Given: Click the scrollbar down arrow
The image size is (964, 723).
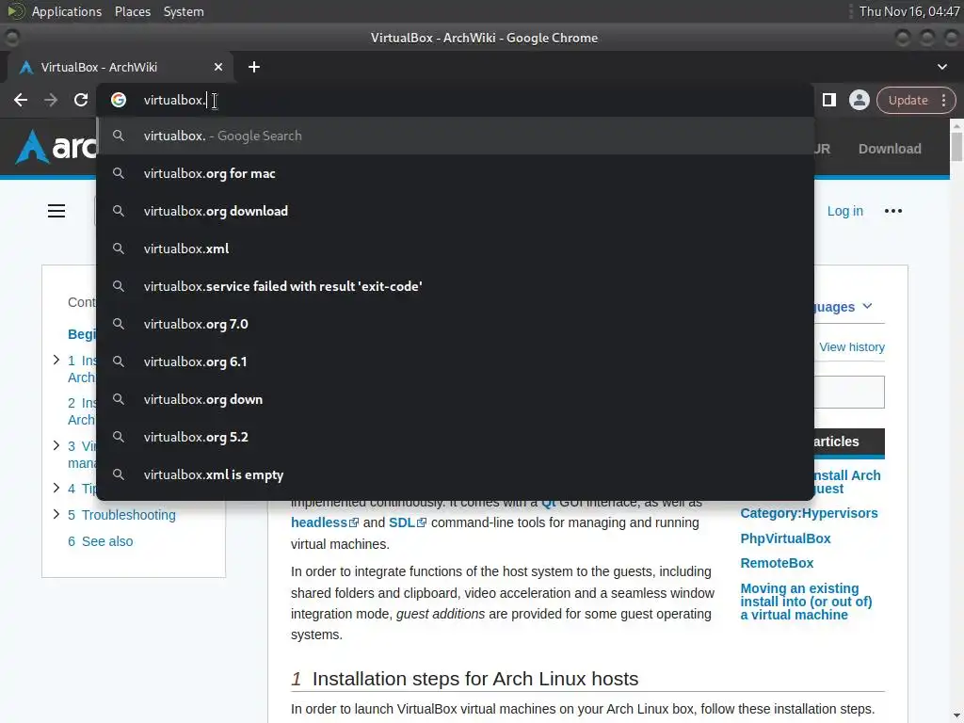Looking at the screenshot, I should point(956,716).
